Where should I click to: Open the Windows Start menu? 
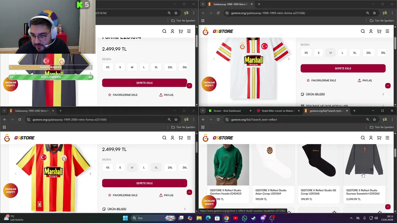tap(125, 218)
